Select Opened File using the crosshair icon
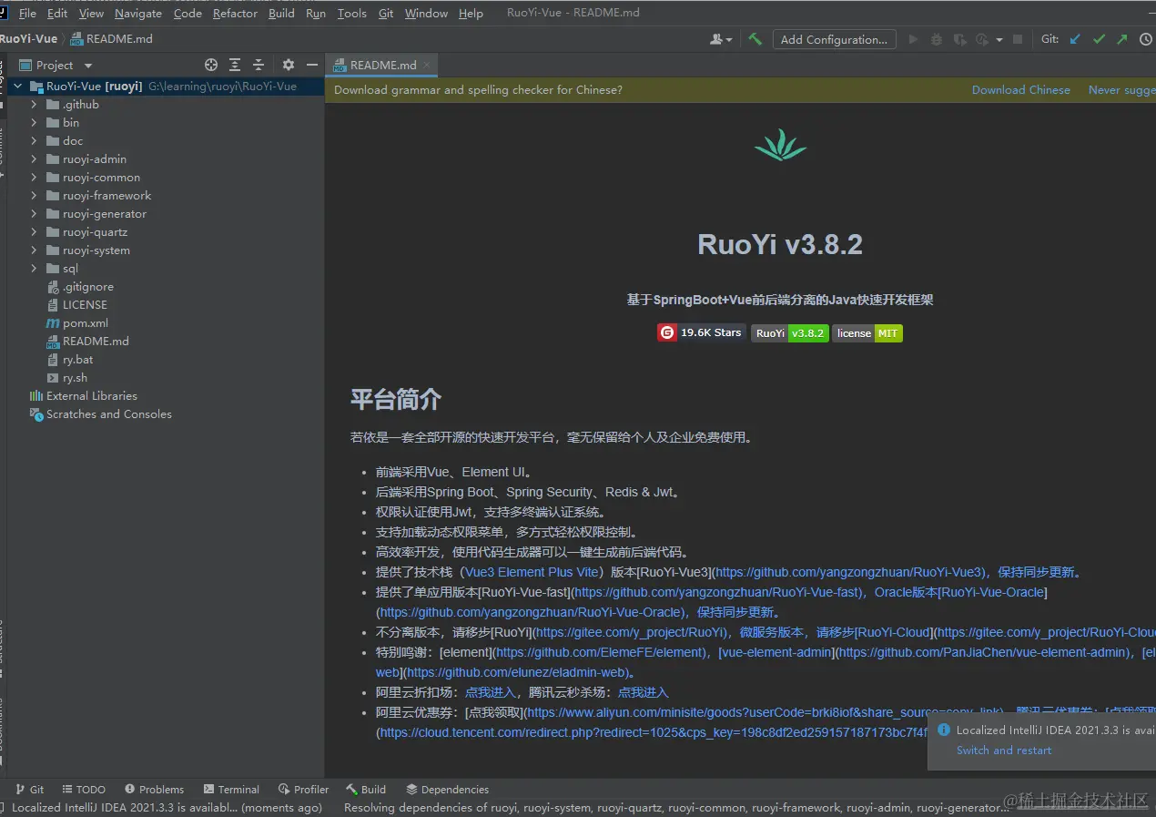Viewport: 1156px width, 817px height. [211, 65]
